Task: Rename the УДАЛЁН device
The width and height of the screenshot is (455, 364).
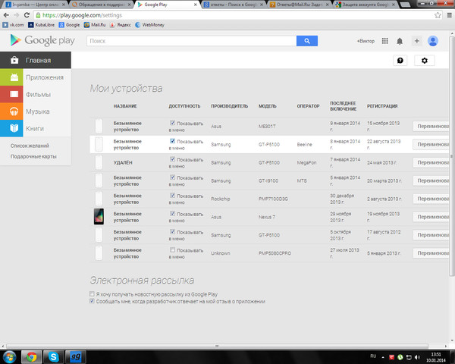Action: [432, 162]
